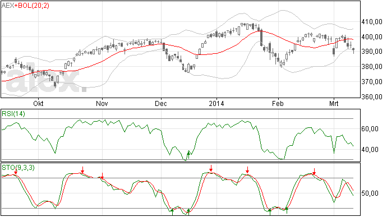Screen dimensions: 387x217
Task: Click the 370,00 price axis label
Action: pyautogui.click(x=372, y=82)
